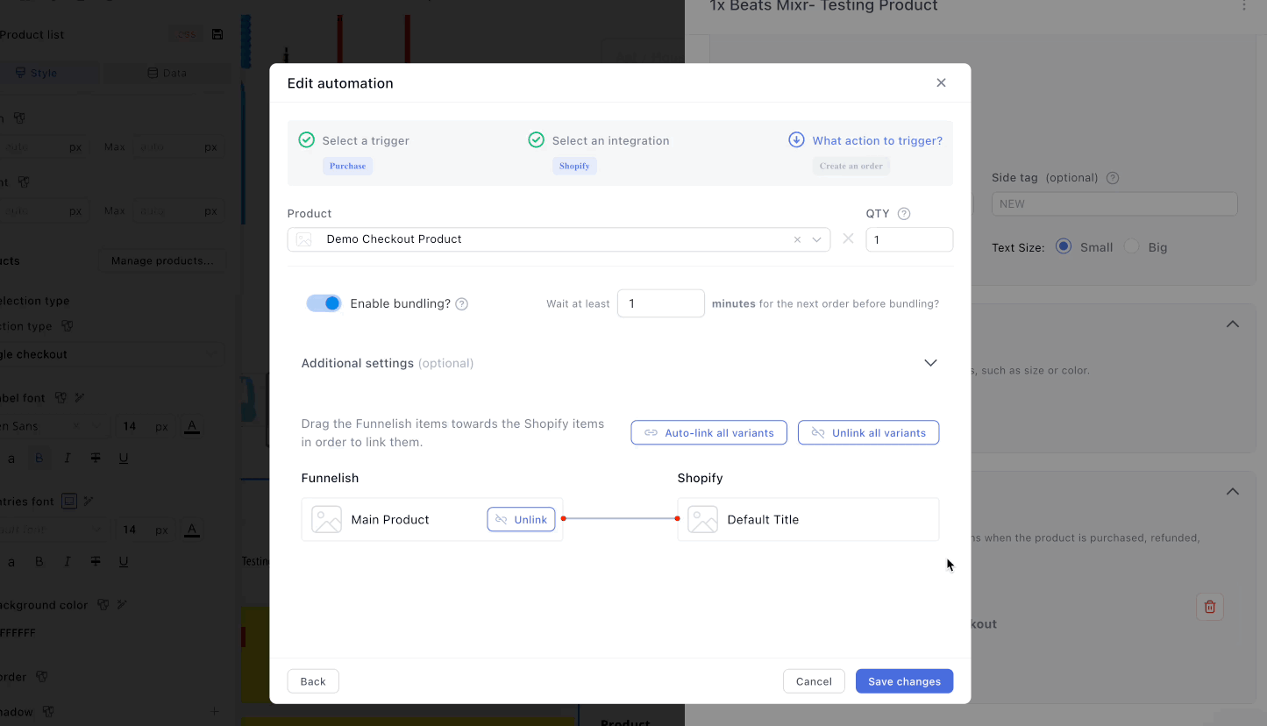This screenshot has height=726, width=1267.
Task: Click the QTY help question mark icon
Action: (904, 214)
